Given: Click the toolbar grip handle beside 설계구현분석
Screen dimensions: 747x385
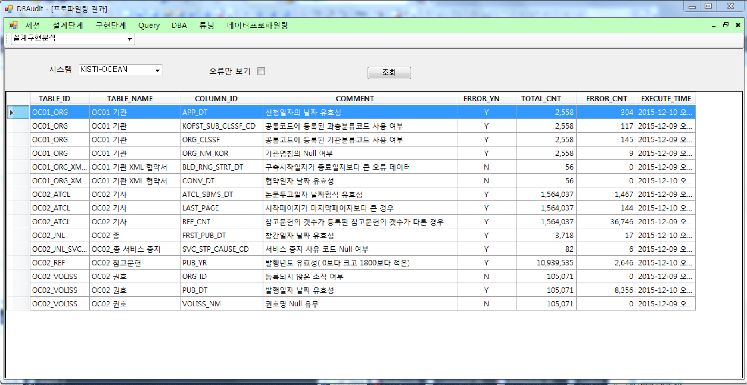Looking at the screenshot, I should pos(7,39).
